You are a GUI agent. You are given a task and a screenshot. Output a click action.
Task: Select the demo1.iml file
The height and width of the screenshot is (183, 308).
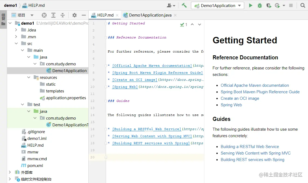(34, 139)
